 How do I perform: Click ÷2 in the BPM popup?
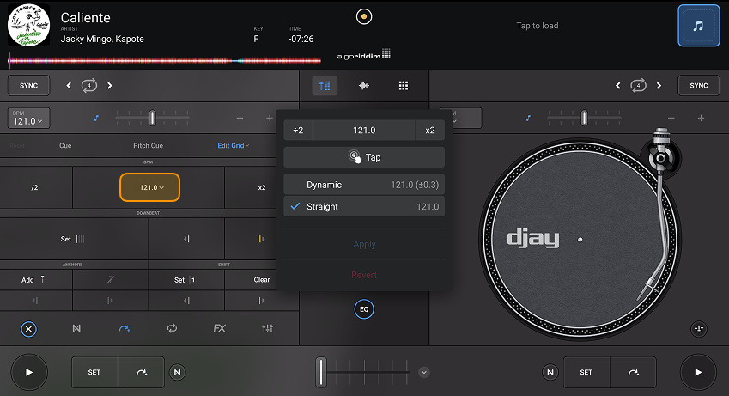(x=298, y=131)
